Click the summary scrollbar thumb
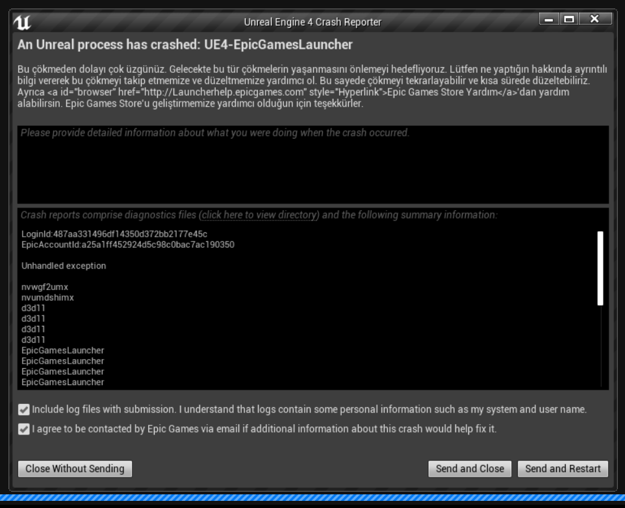The height and width of the screenshot is (508, 625). coord(600,267)
